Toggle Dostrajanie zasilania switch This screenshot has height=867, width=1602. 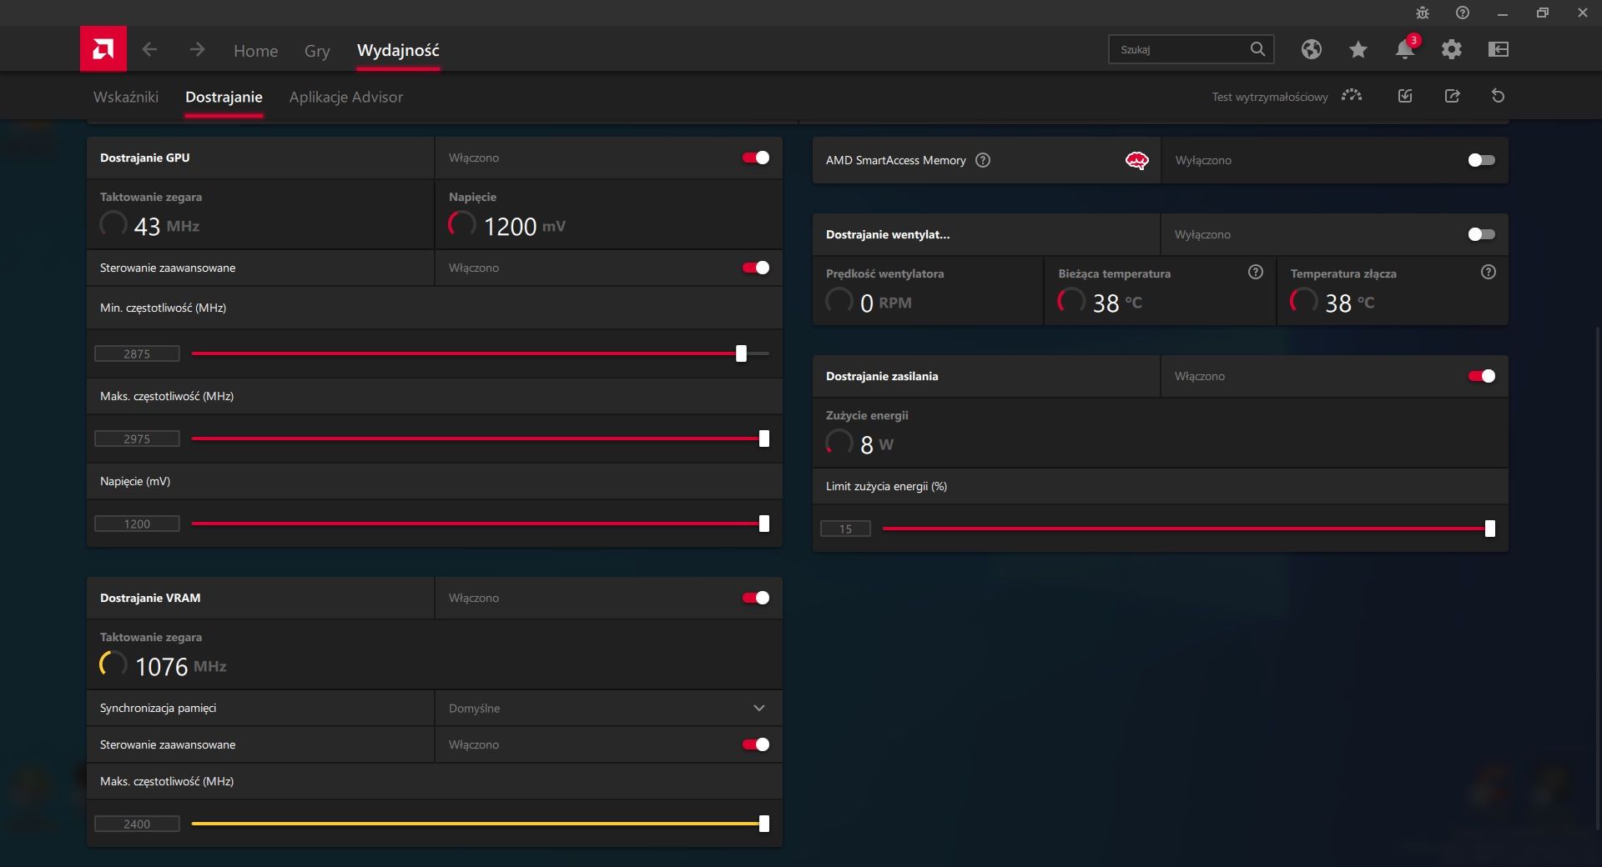pyautogui.click(x=1482, y=376)
